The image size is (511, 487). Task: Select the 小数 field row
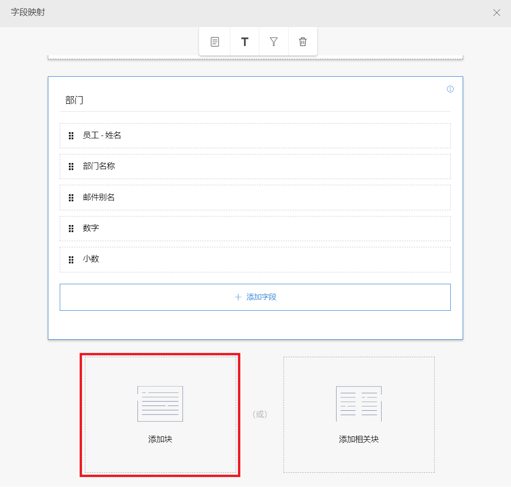(256, 260)
